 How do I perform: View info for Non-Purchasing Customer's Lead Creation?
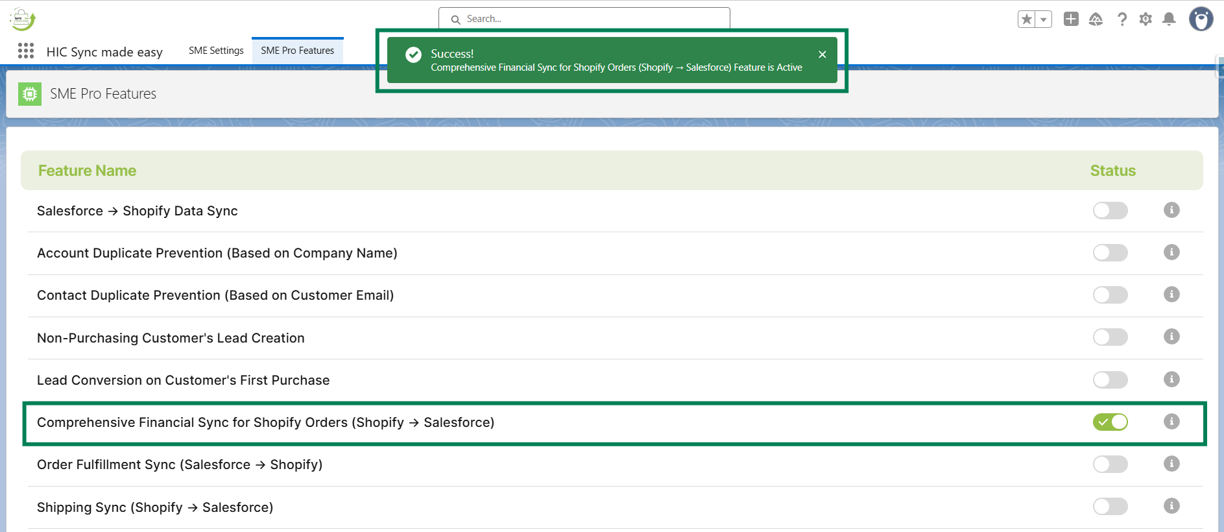tap(1171, 336)
